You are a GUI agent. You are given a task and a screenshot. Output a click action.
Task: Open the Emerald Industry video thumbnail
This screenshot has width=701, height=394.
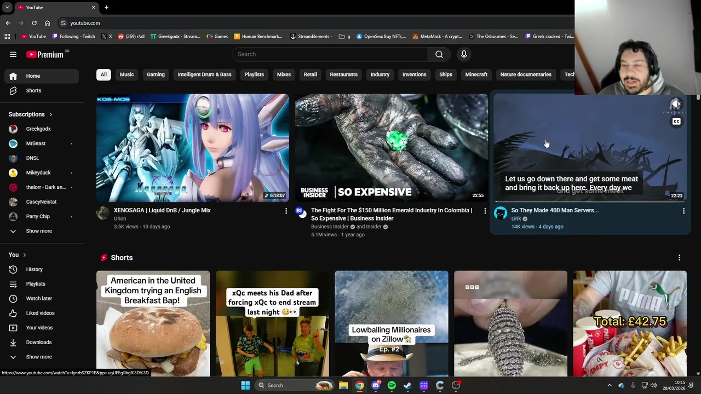392,148
